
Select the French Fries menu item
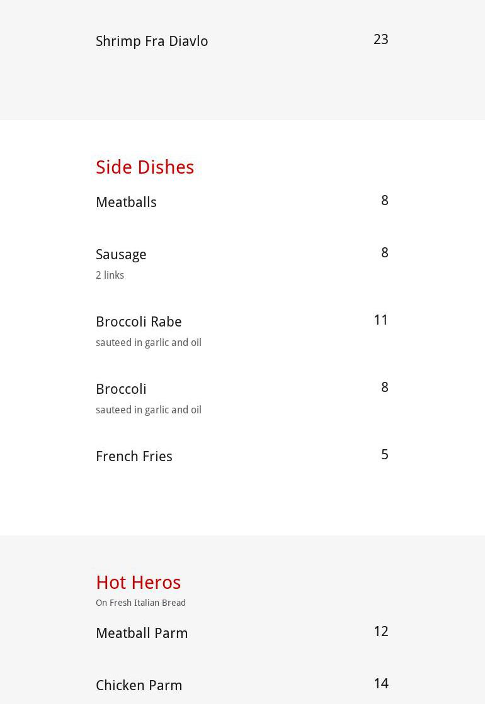[134, 457]
